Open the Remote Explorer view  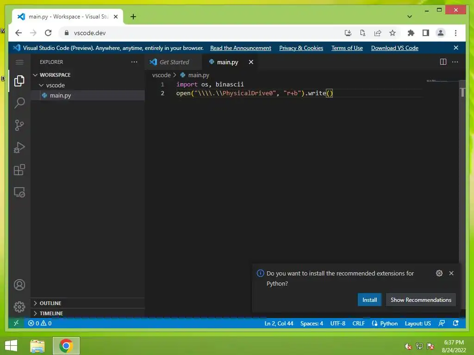(19, 192)
